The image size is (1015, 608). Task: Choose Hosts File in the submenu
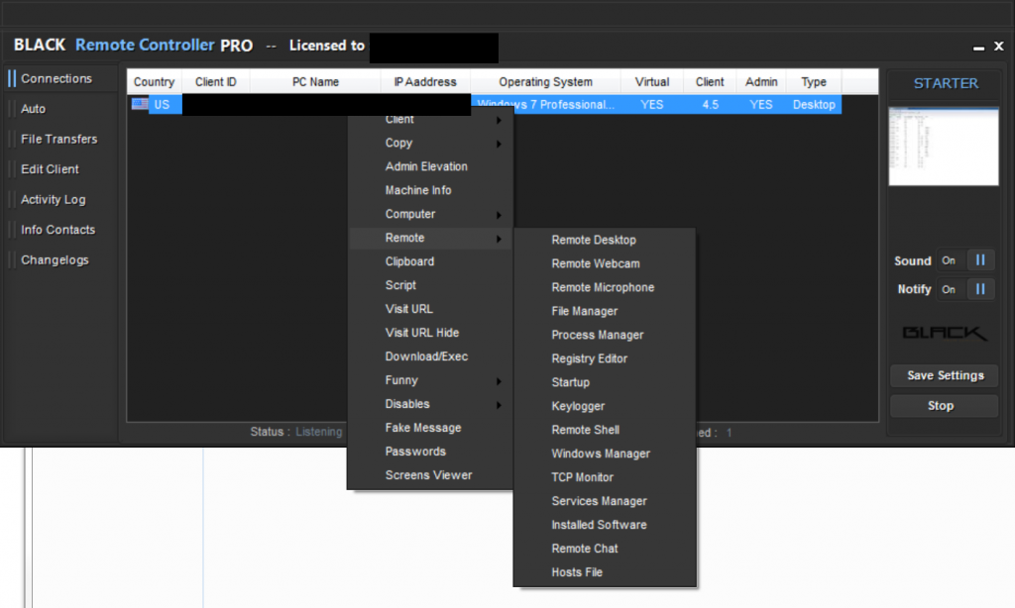pyautogui.click(x=605, y=572)
